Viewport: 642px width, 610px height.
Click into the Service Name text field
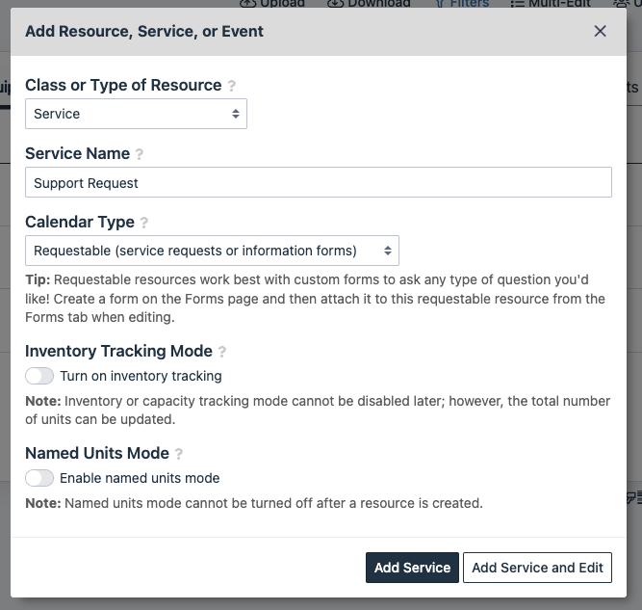tap(318, 183)
